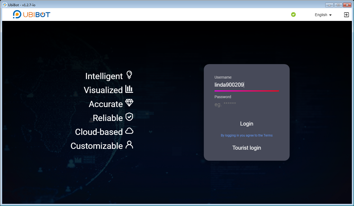Click the UbiBot logo in header
This screenshot has height=206, width=354.
click(31, 14)
